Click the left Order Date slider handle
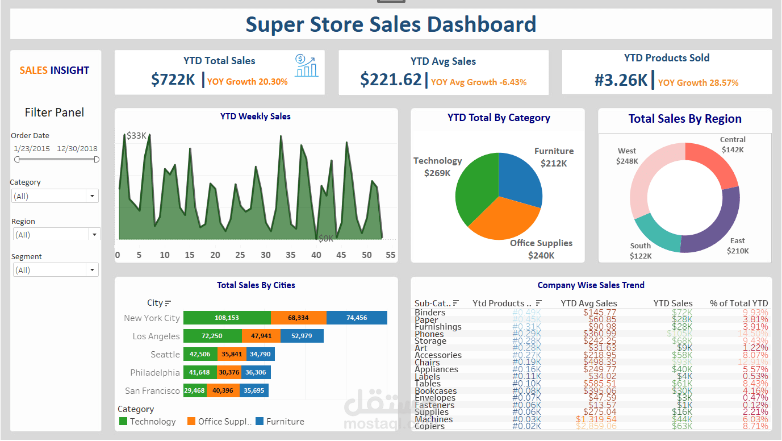The image size is (782, 441). point(17,160)
